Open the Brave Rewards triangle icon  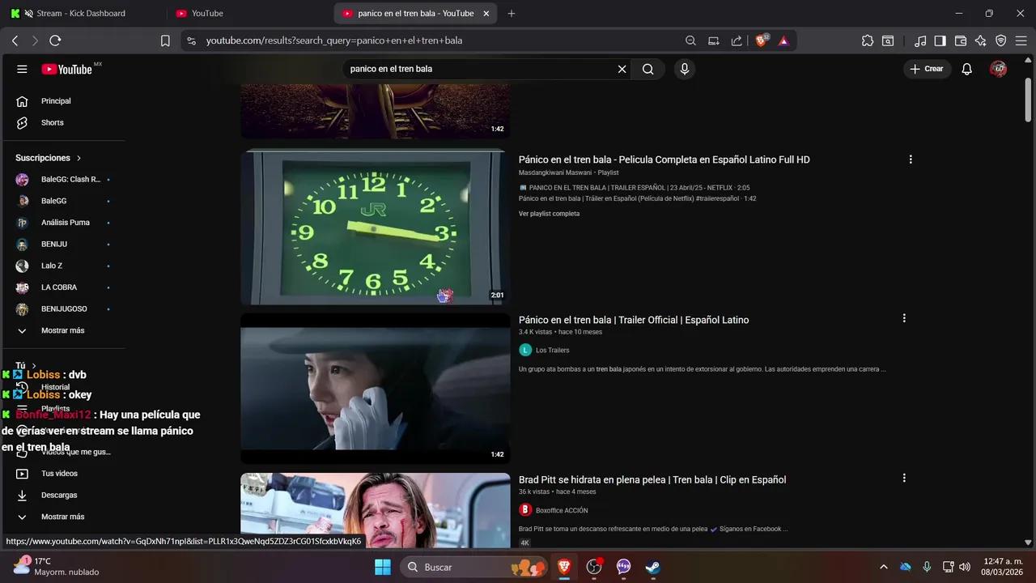coord(783,40)
